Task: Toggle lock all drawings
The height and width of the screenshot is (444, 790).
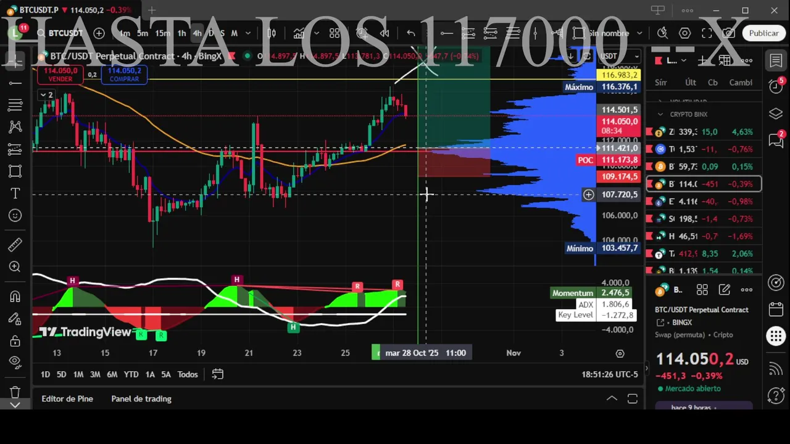Action: tap(15, 340)
